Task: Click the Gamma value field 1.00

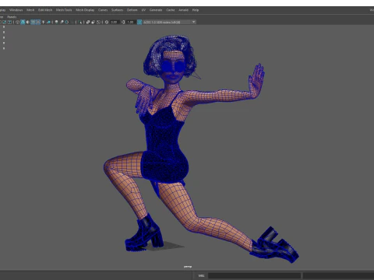Action: coord(131,22)
